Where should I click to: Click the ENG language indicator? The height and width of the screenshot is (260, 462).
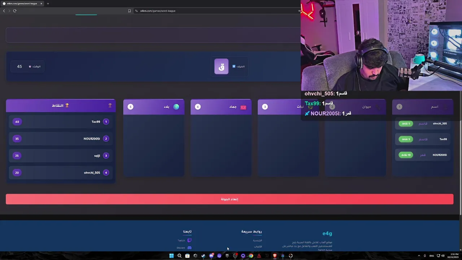[431, 256]
